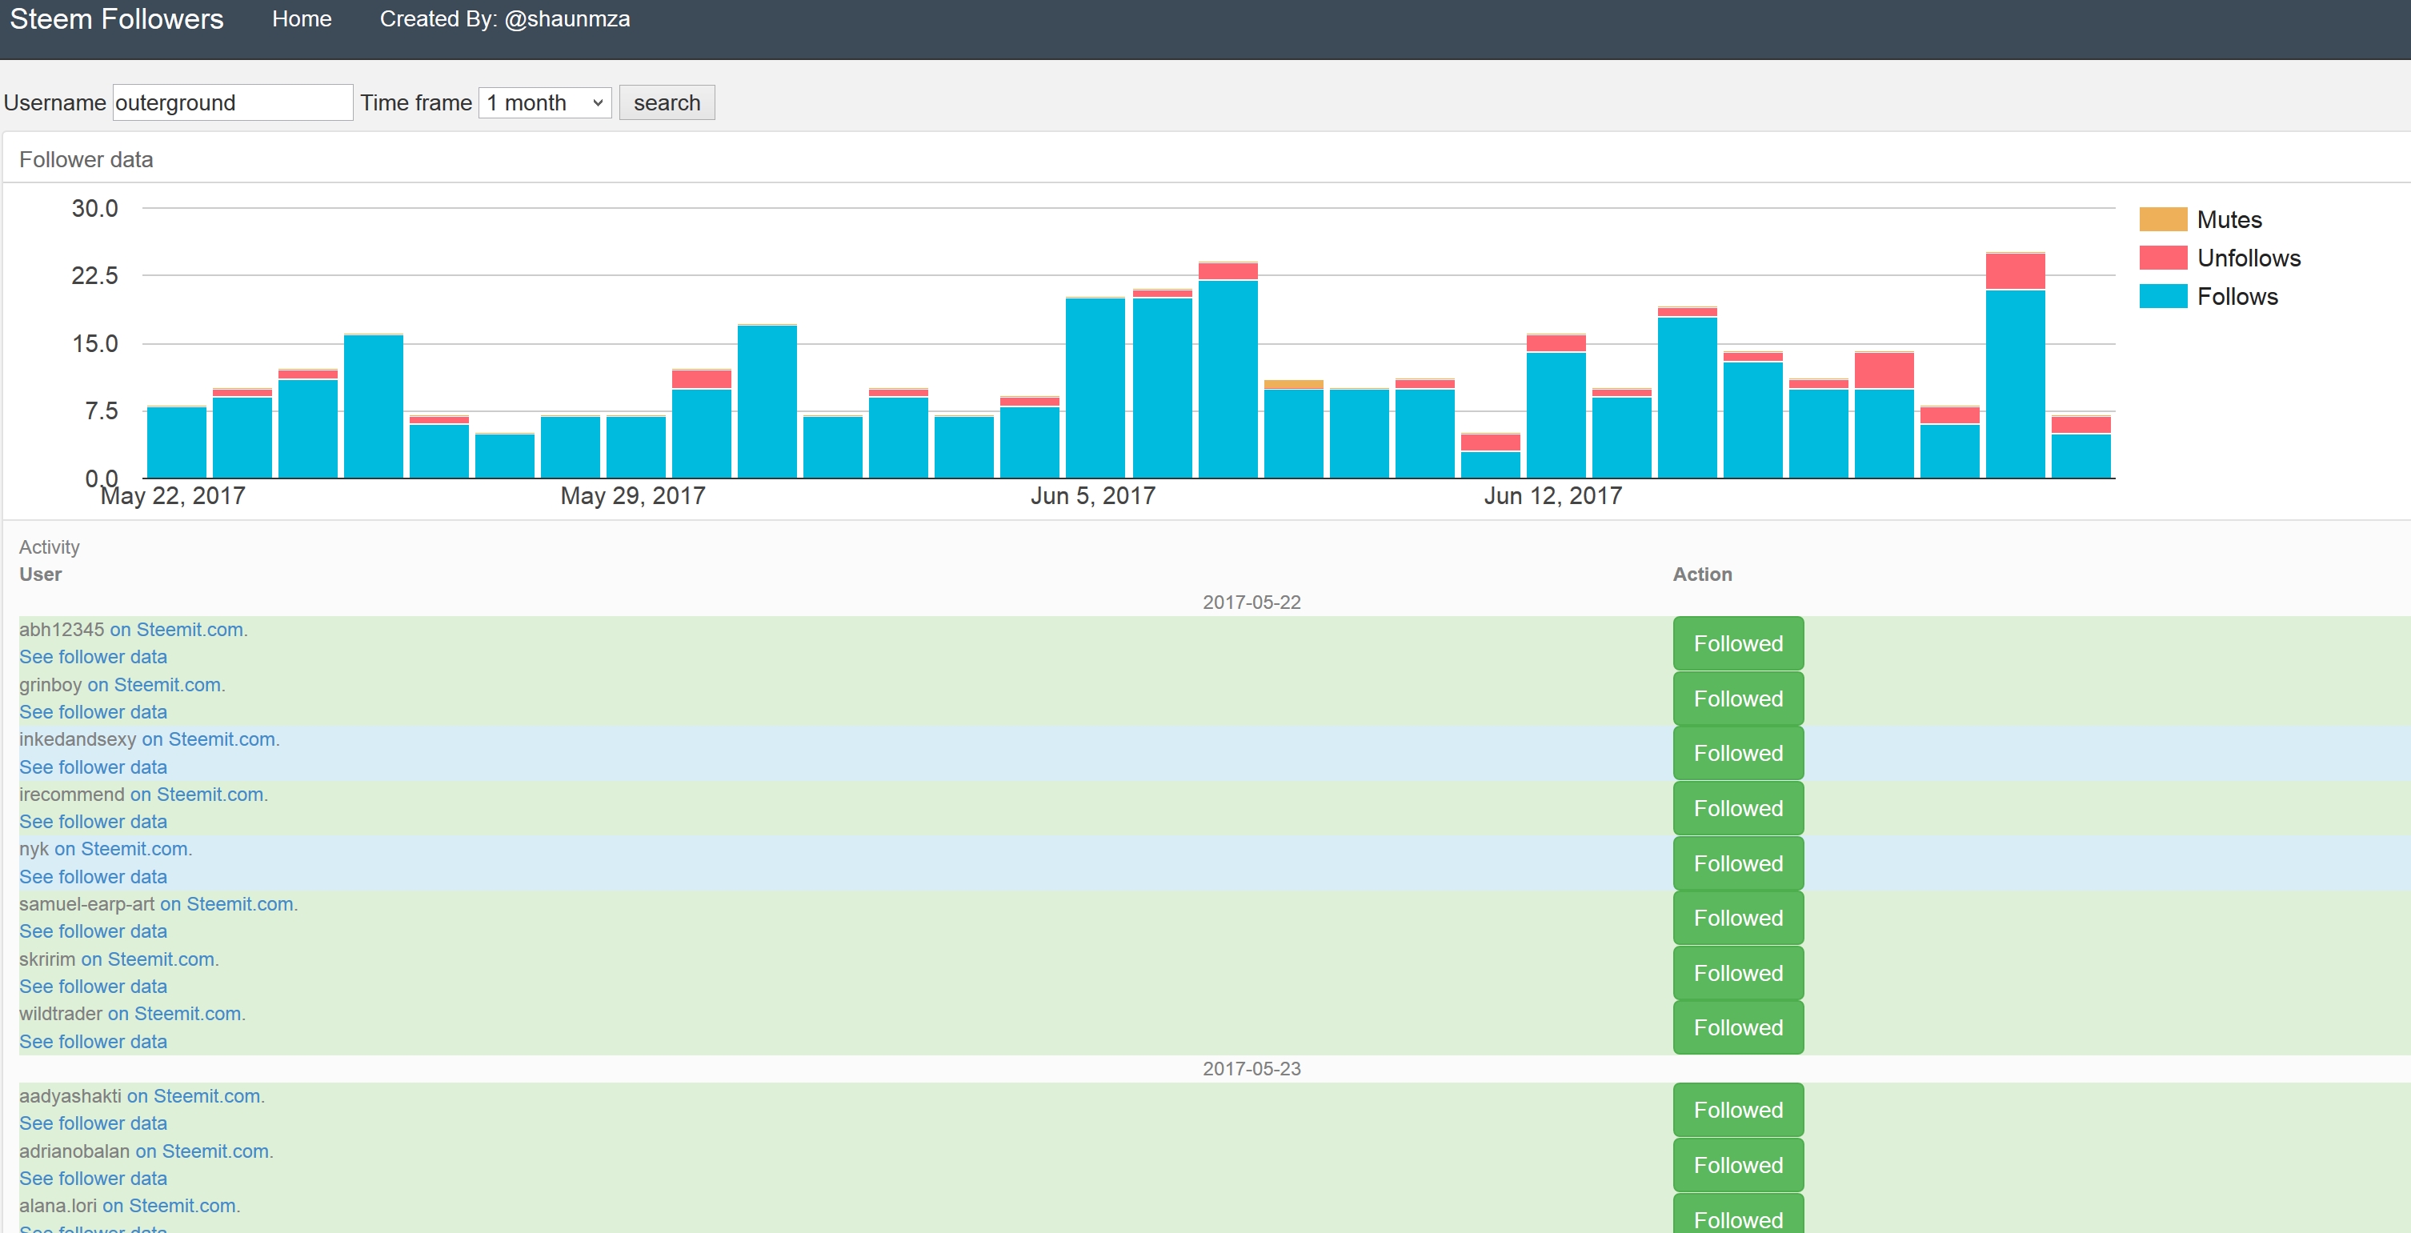
Task: See follower data for samuel-earp-art
Action: [93, 931]
